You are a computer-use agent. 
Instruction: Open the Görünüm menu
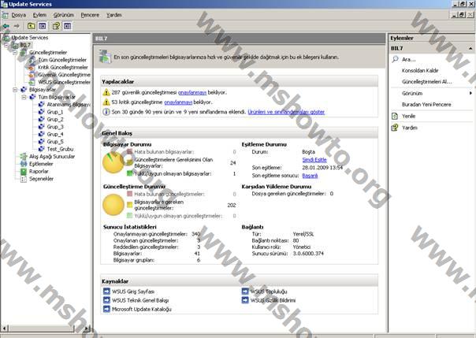pyautogui.click(x=64, y=15)
